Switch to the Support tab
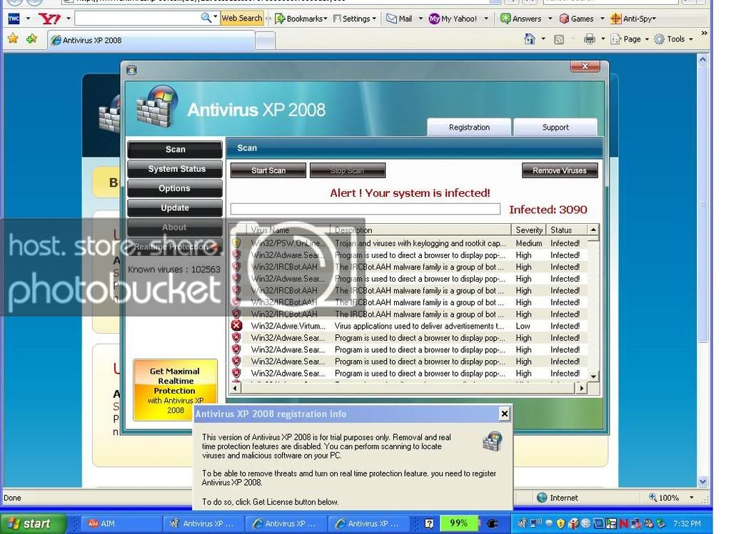This screenshot has width=731, height=534. click(x=555, y=128)
